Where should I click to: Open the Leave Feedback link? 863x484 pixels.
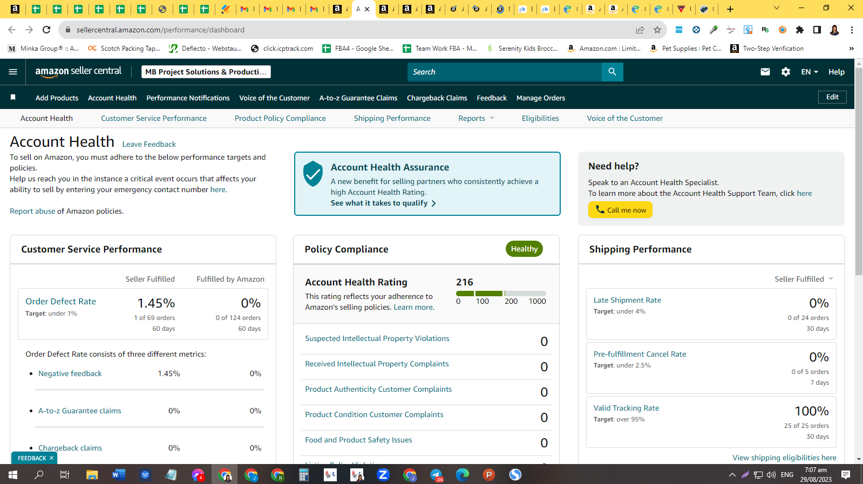coord(149,144)
